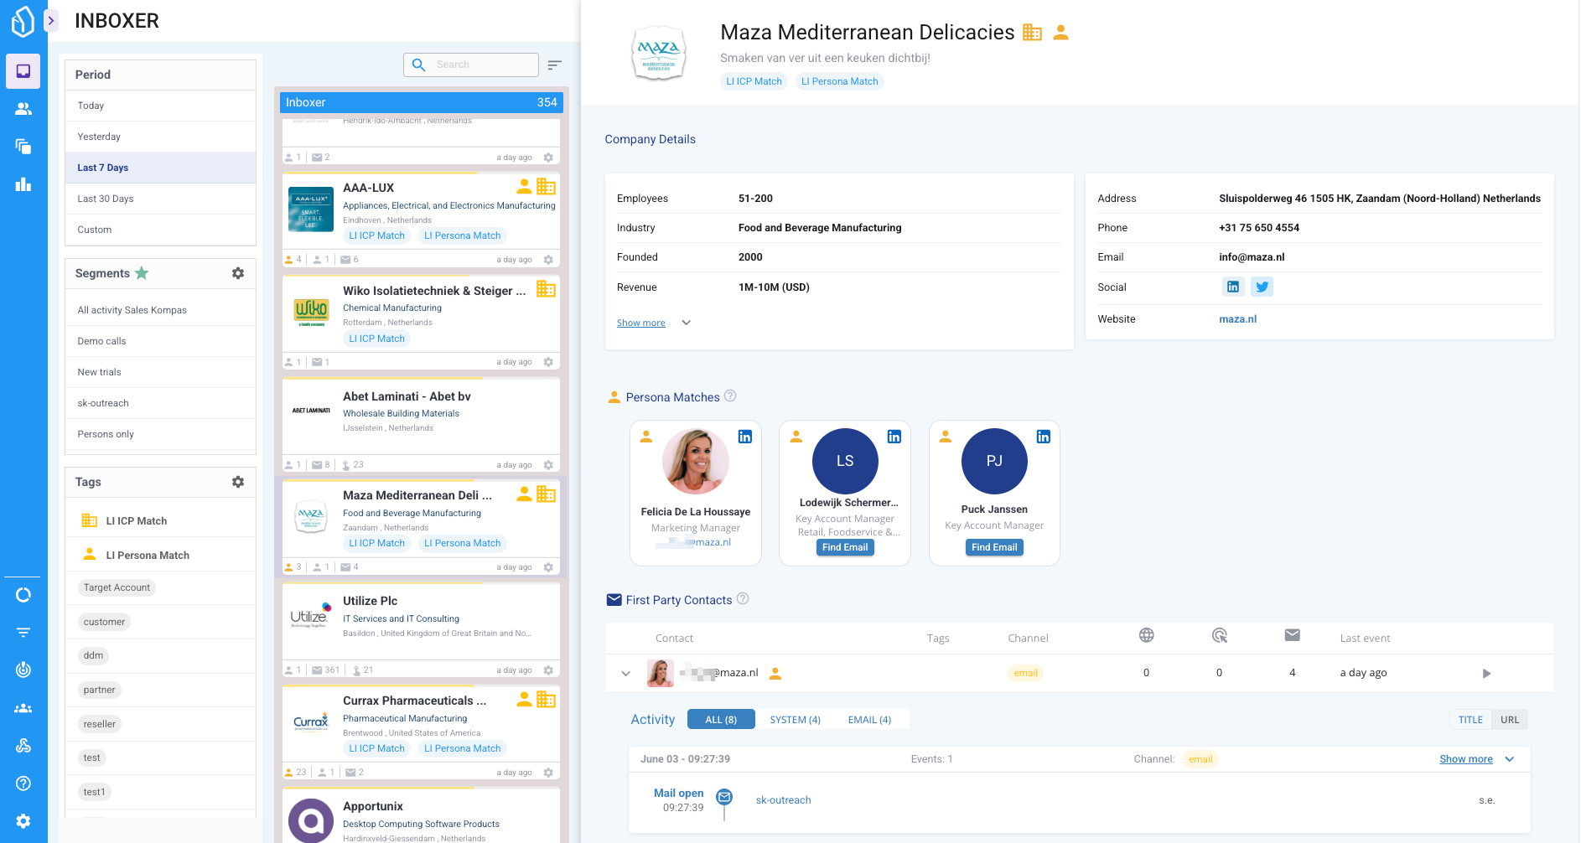
Task: Toggle activity view to URL
Action: pos(1509,720)
